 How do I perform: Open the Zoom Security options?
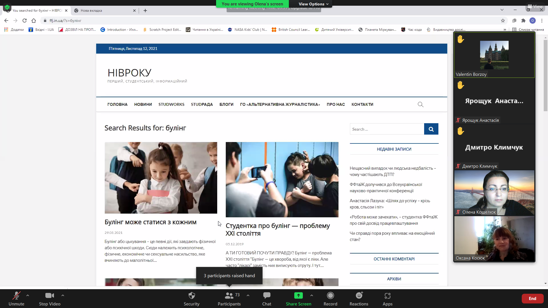click(x=192, y=298)
